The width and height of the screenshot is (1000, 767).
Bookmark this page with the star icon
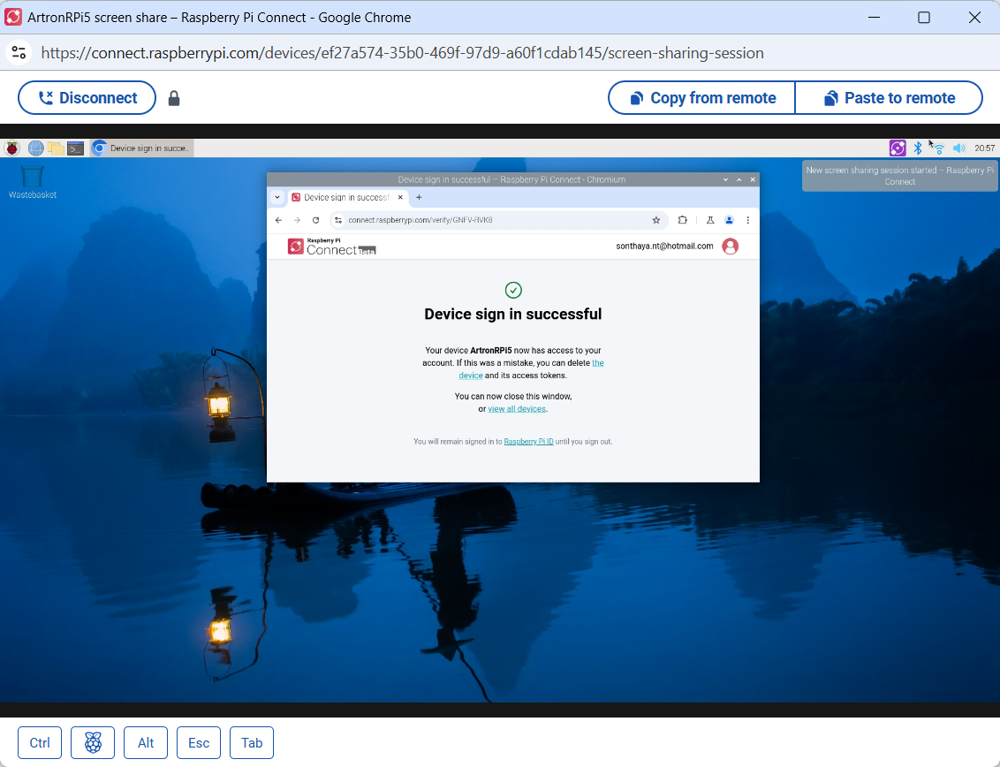click(x=656, y=220)
